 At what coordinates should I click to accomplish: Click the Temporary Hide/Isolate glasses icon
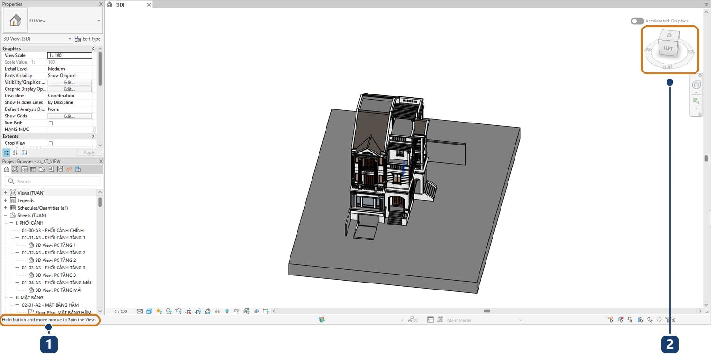(x=218, y=311)
